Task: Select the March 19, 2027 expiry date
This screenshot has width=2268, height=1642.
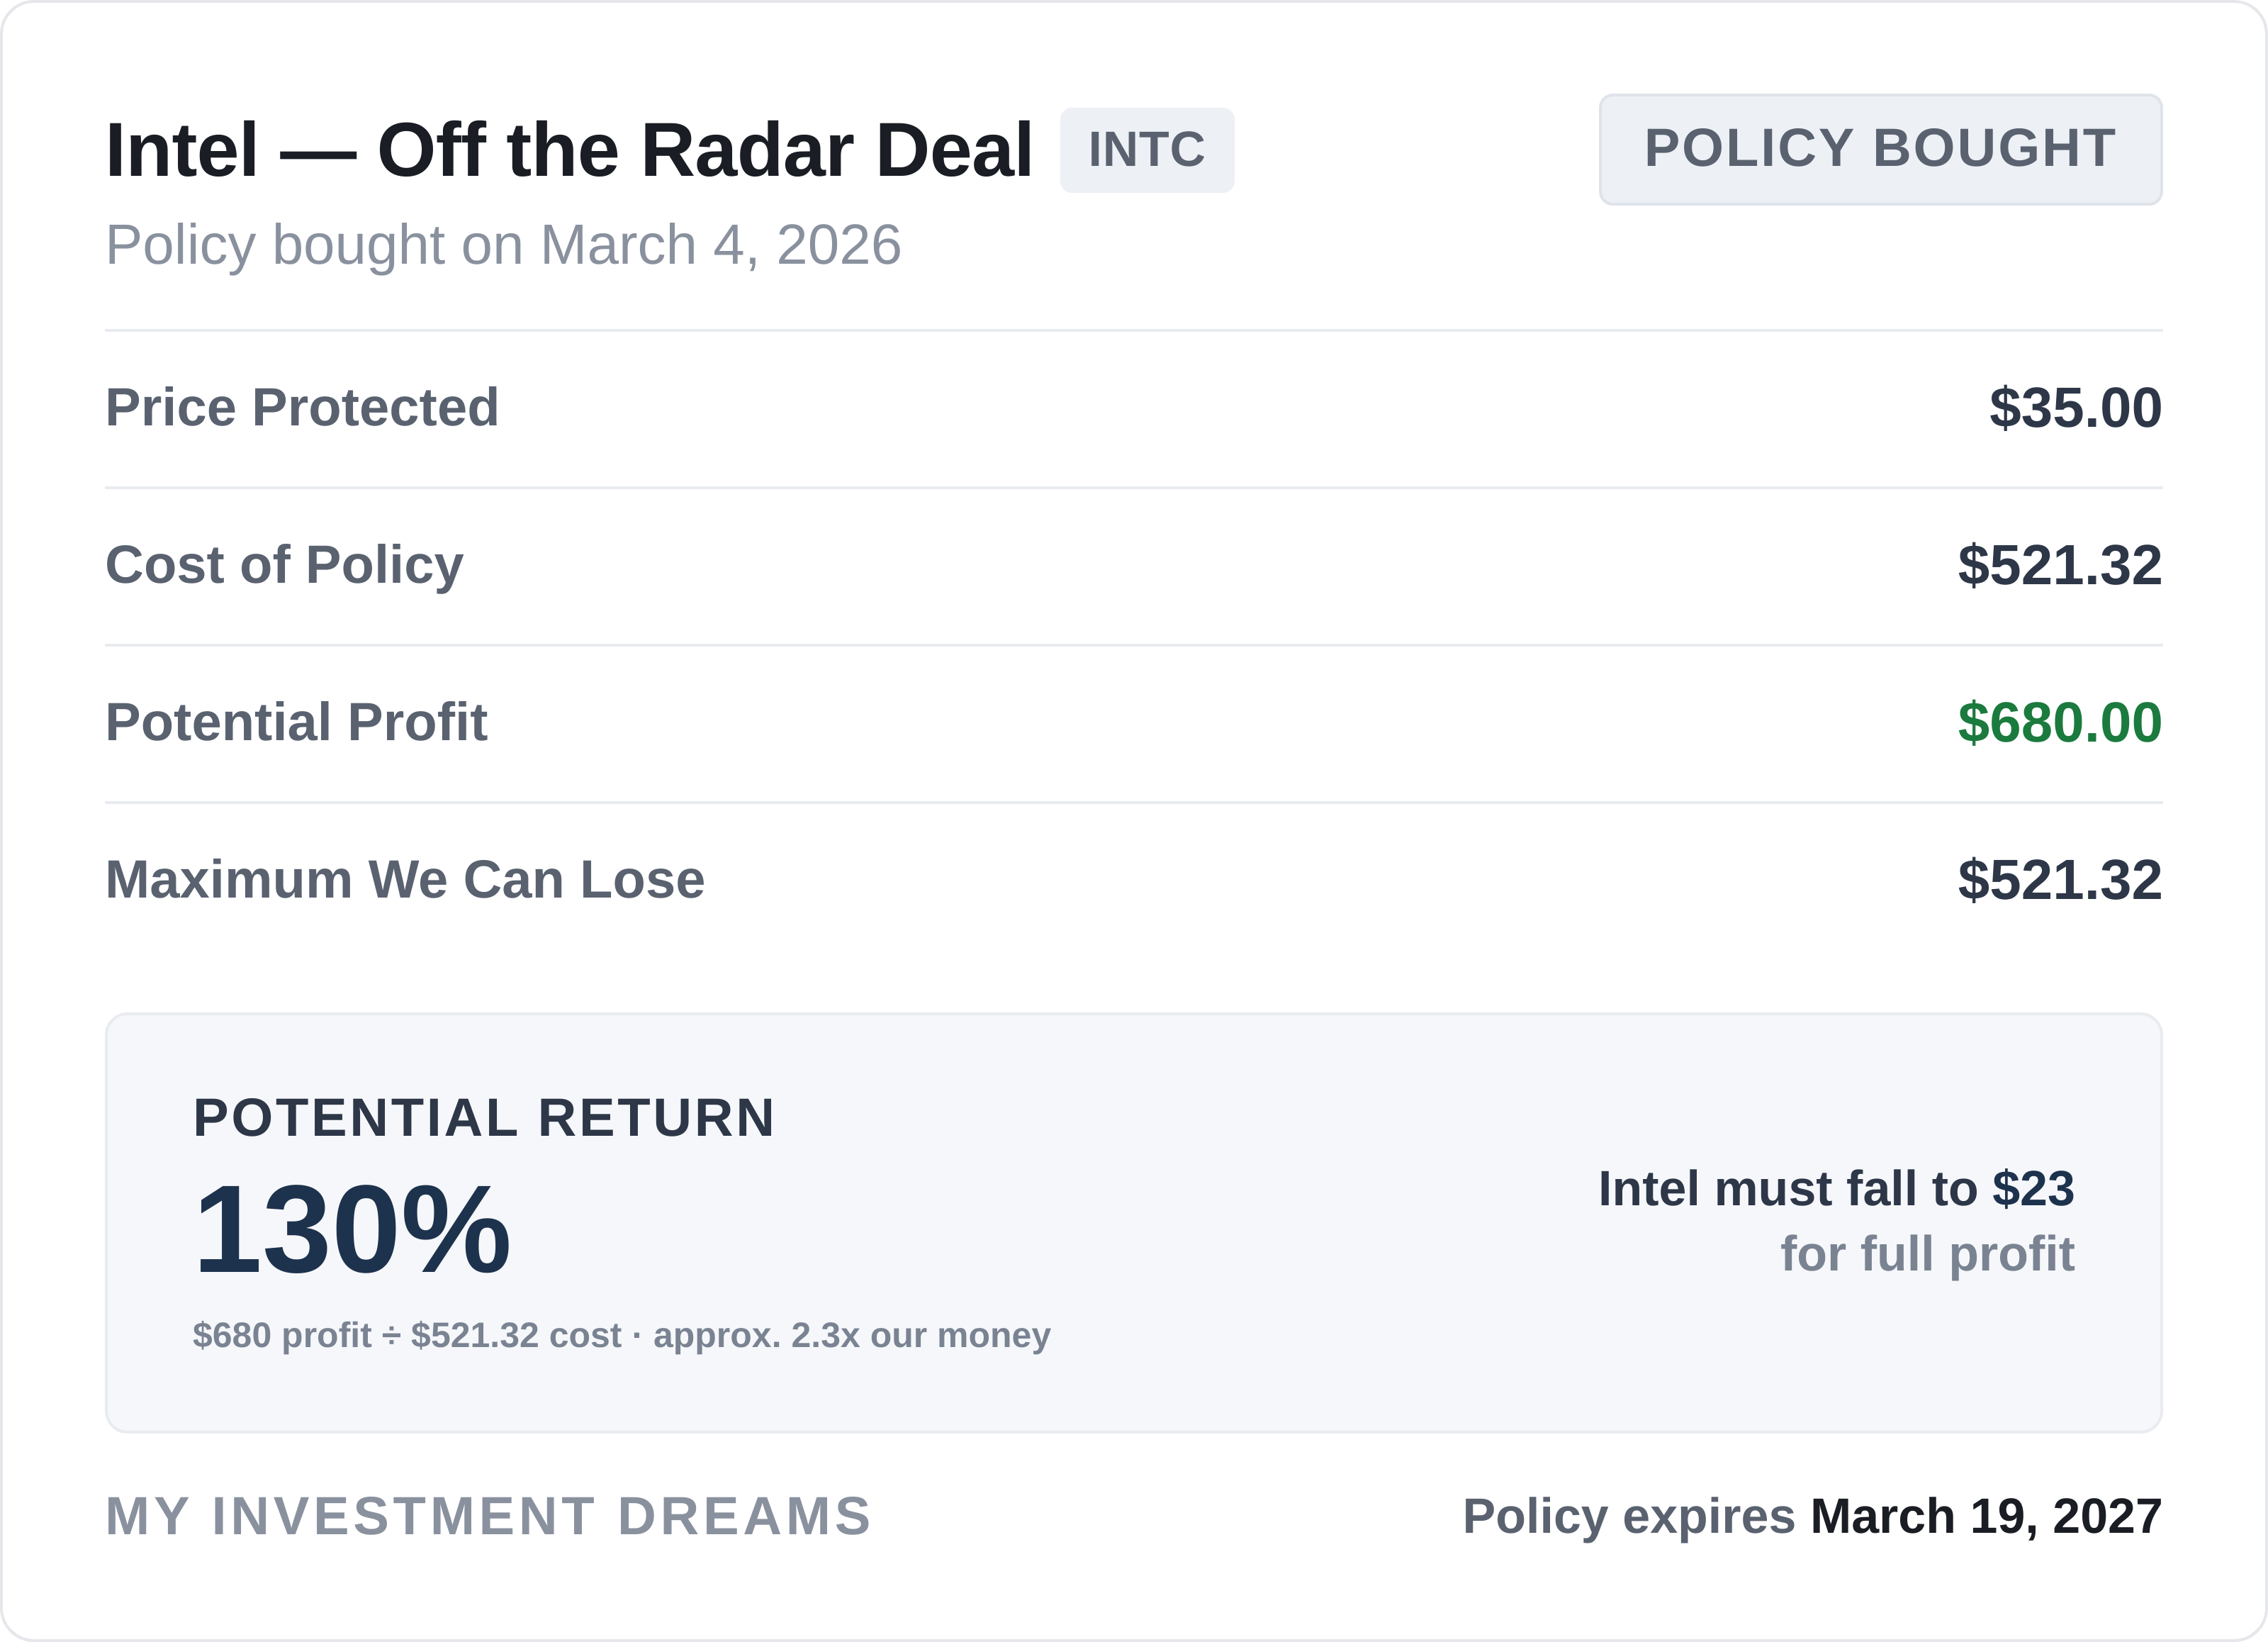Action: click(1986, 1516)
